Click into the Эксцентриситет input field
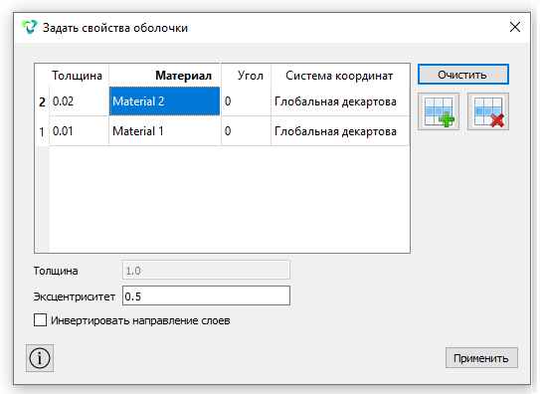The height and width of the screenshot is (394, 540). [206, 295]
